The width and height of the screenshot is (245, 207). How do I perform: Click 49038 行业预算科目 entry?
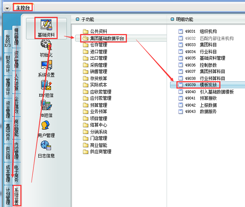coord(202,78)
